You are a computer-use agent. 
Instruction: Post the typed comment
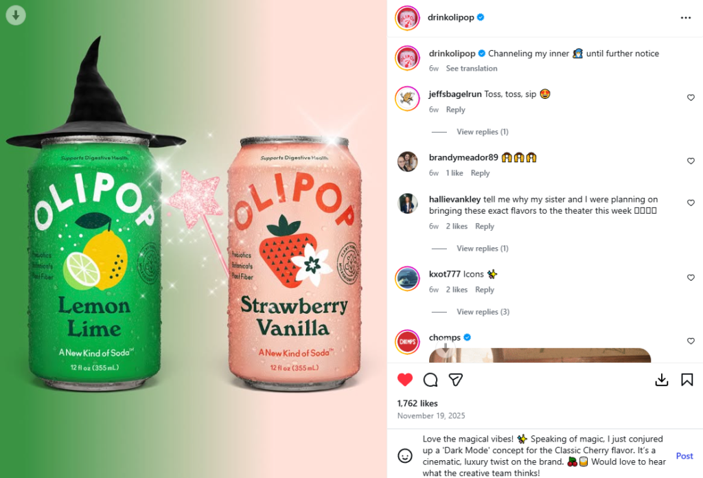(x=684, y=456)
